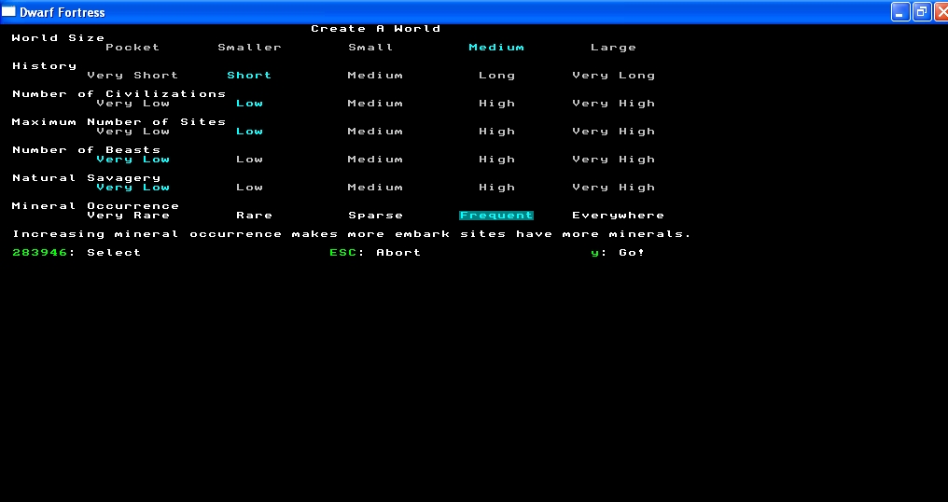Click the World Size heading
The width and height of the screenshot is (948, 502).
coord(58,37)
